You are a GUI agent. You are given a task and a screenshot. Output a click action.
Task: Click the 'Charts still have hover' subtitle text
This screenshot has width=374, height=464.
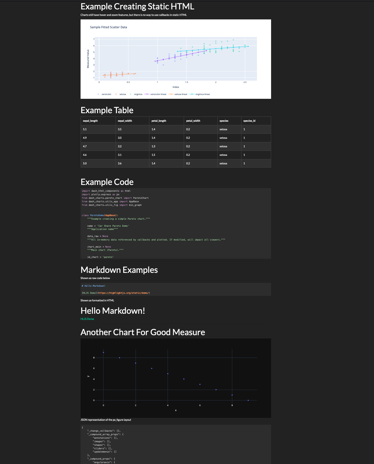133,15
